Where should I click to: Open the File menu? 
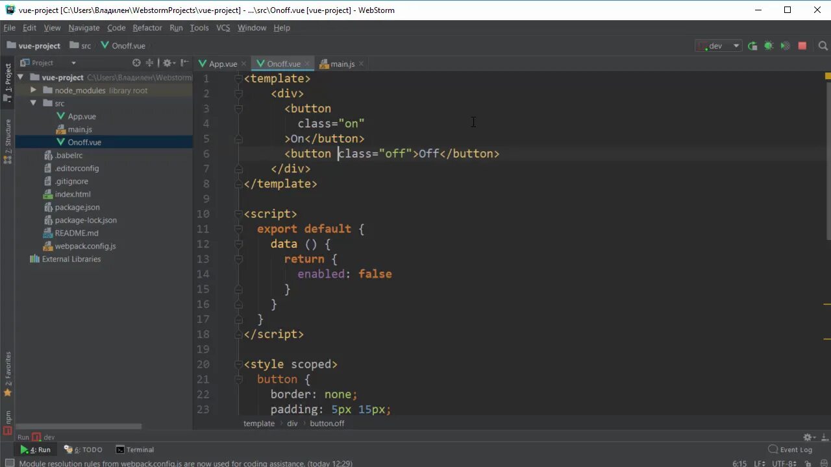pyautogui.click(x=9, y=28)
